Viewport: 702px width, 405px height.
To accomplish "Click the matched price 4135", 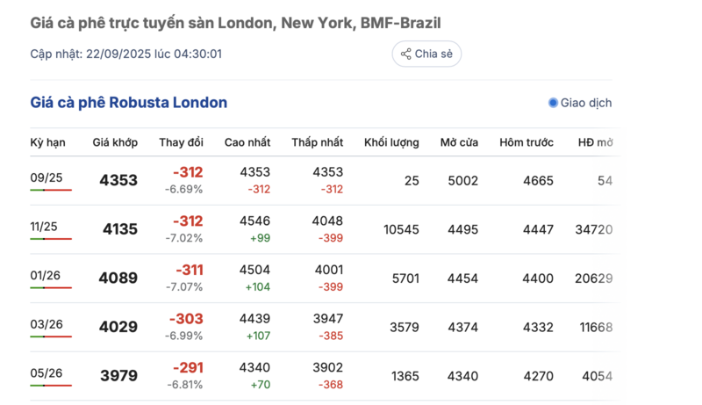I will tap(120, 229).
